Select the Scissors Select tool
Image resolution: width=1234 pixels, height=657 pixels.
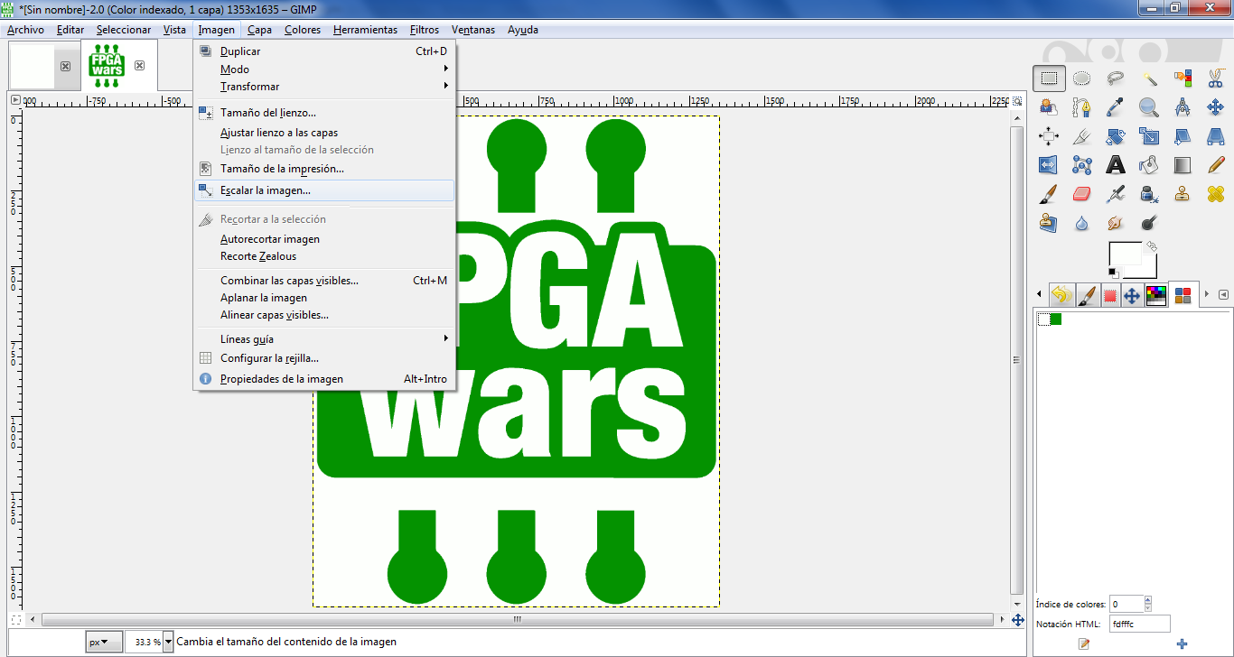(1216, 79)
